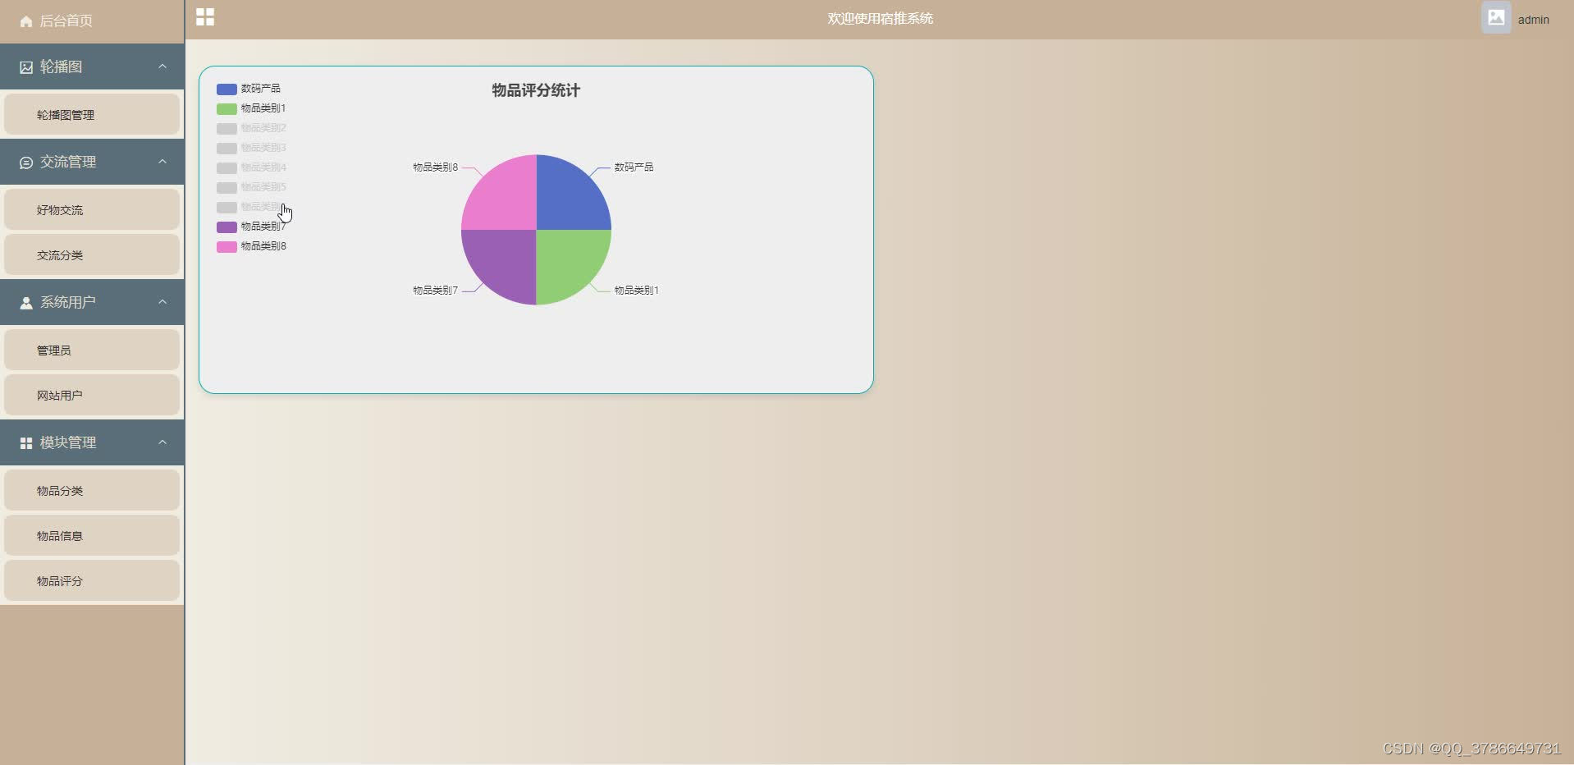Click the pink 物品类别8 pie slice
This screenshot has height=765, width=1574.
[x=502, y=196]
